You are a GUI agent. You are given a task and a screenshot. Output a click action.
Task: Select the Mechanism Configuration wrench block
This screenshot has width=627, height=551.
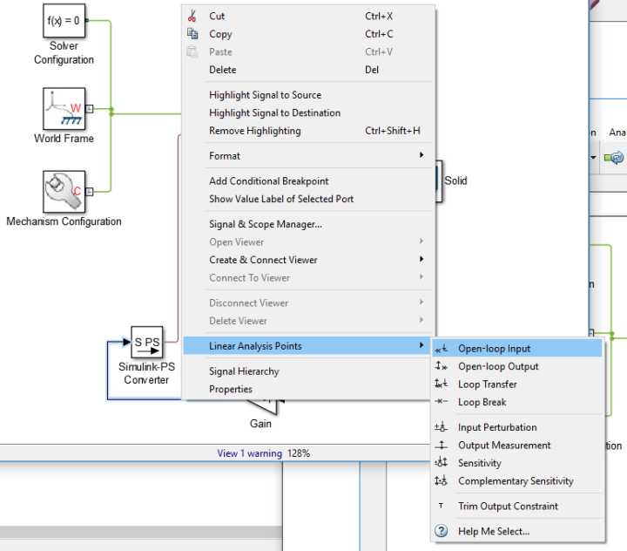coord(64,192)
